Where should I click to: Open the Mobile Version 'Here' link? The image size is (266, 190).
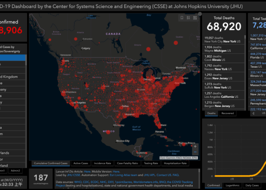pos(116,171)
